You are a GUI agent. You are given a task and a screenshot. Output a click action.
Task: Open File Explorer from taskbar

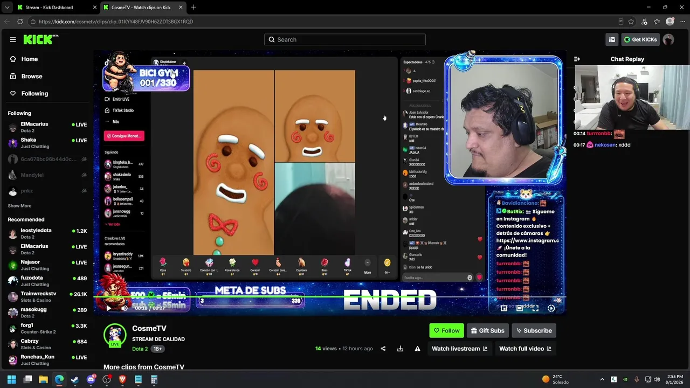click(x=43, y=379)
